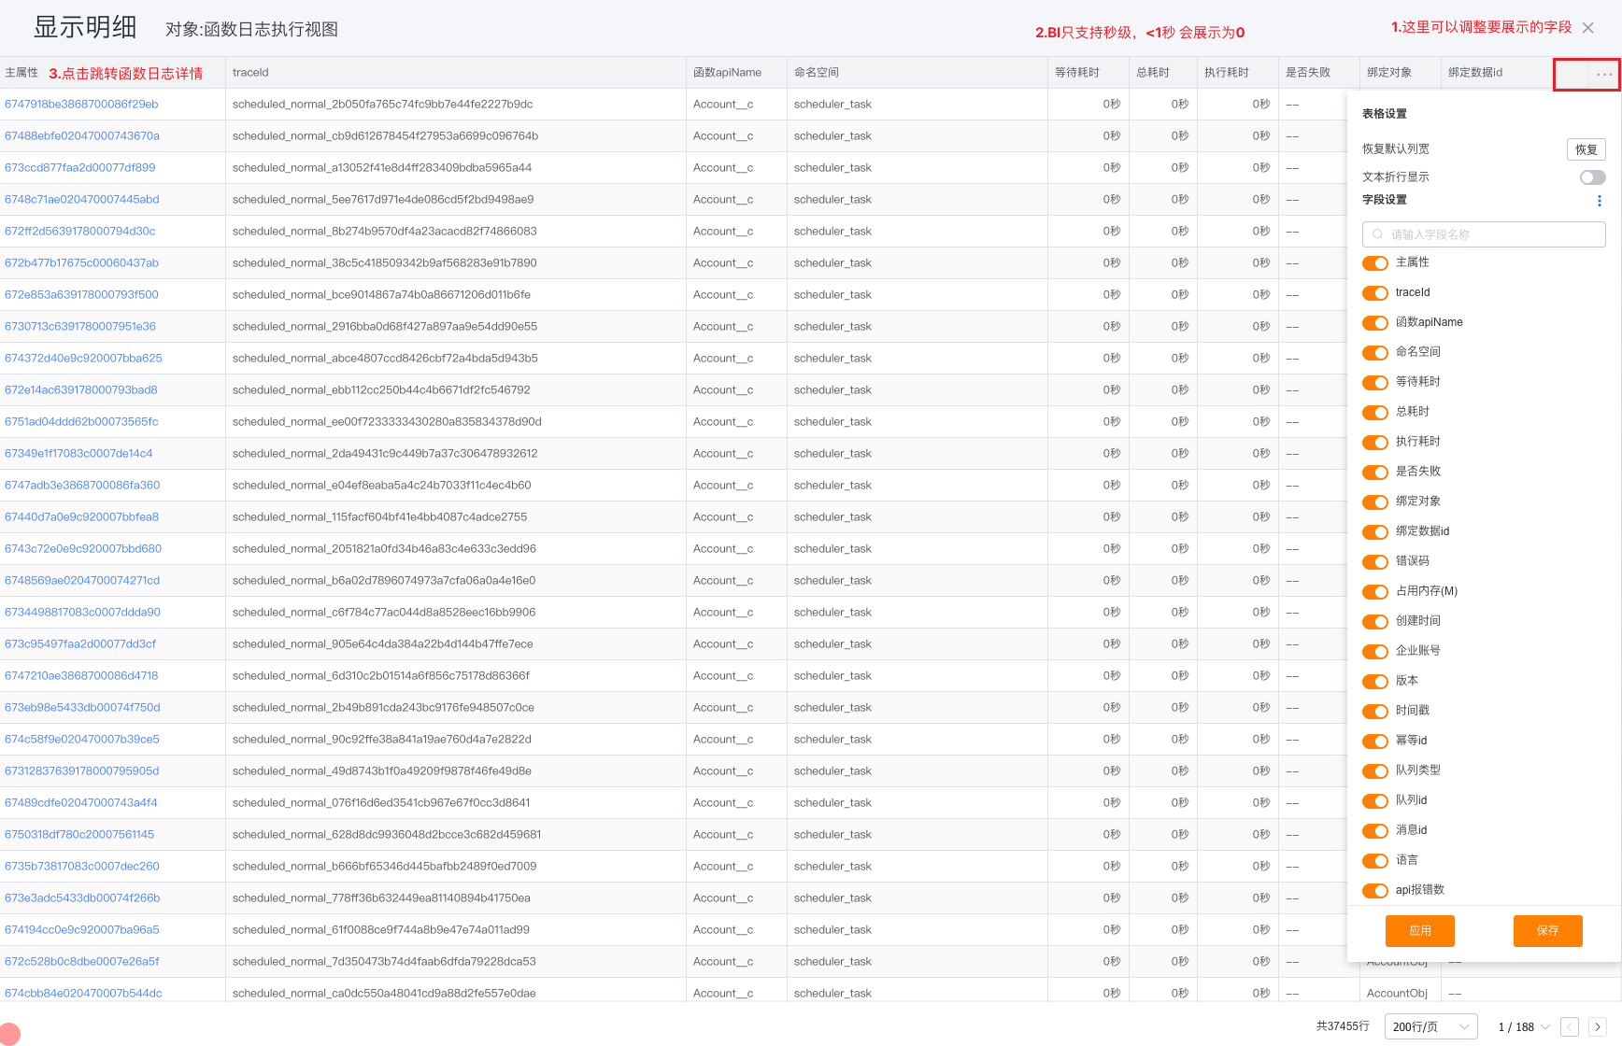Disable the traceId field toggle

pos(1374,293)
